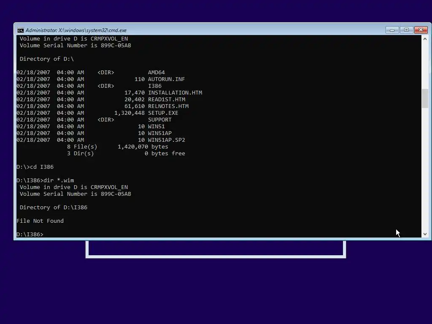This screenshot has width=432, height=324.
Task: Click the '3 Dir(s)' summary text
Action: (81, 154)
